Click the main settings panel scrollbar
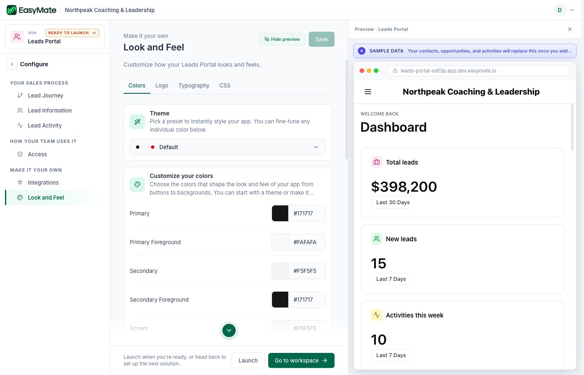584x375 pixels. pyautogui.click(x=346, y=110)
